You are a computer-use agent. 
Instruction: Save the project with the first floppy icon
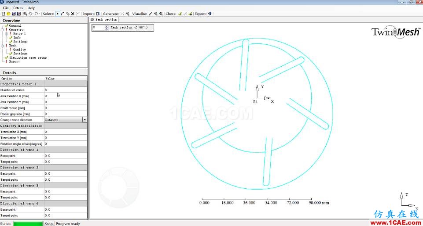click(x=14, y=14)
